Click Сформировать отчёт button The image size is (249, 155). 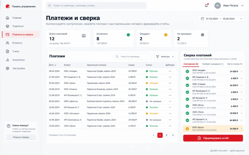click(213, 138)
